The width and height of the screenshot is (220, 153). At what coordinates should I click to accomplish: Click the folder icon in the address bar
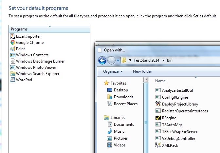pyautogui.click(x=124, y=60)
